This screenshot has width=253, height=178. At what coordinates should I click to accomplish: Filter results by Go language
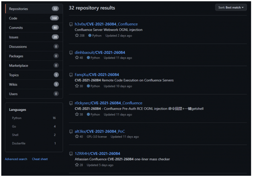(x=14, y=126)
